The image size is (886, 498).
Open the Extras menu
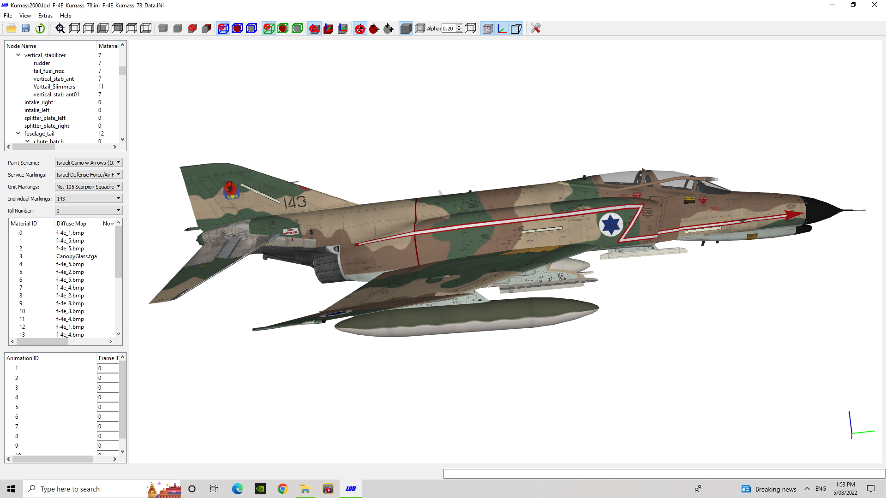pyautogui.click(x=45, y=16)
